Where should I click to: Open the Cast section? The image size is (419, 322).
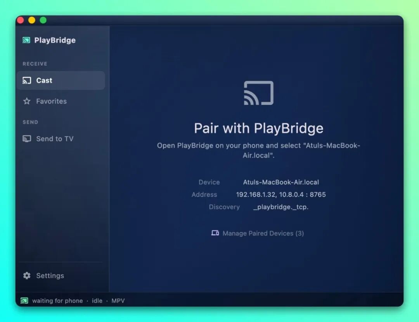coord(61,80)
